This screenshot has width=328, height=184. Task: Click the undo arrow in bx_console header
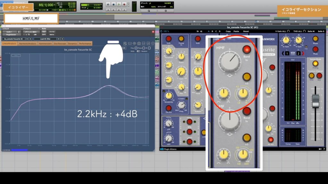197,31
